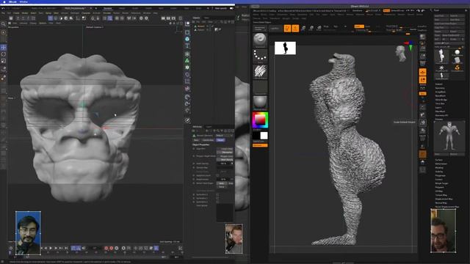Image resolution: width=470 pixels, height=264 pixels.
Task: Toggle the first Symmetry checkbox in Cinema 4D attributes
Action: [x=217, y=194]
